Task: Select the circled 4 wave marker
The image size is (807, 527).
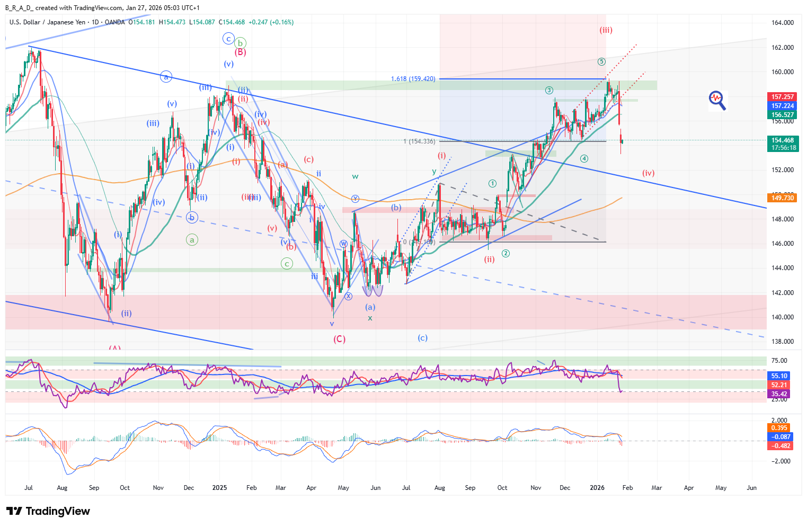Action: [x=583, y=158]
